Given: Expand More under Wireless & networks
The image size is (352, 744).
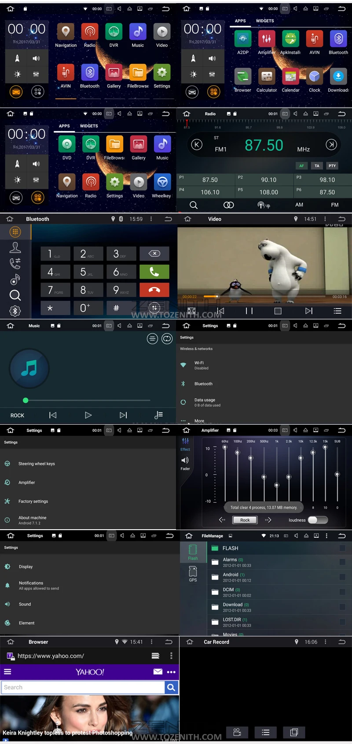Looking at the screenshot, I should (199, 421).
